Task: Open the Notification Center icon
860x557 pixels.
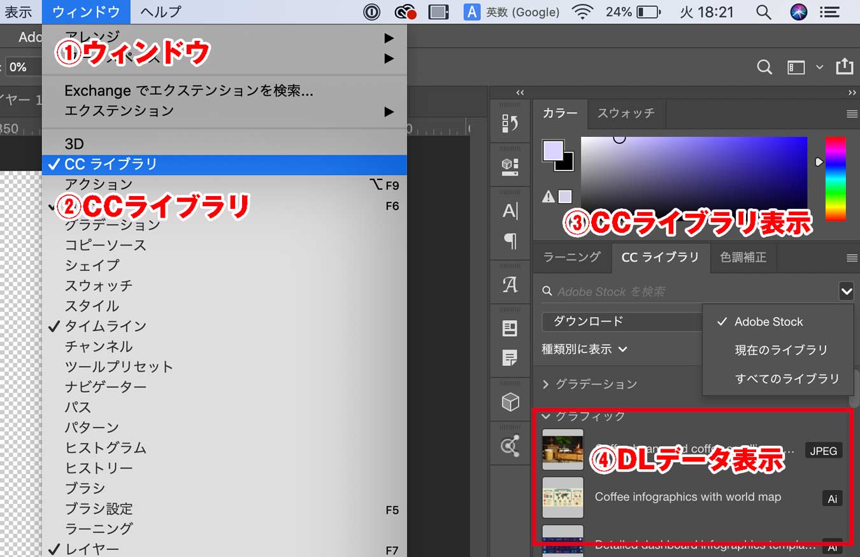Action: [x=829, y=11]
